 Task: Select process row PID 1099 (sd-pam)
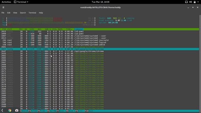(x=100, y=34)
